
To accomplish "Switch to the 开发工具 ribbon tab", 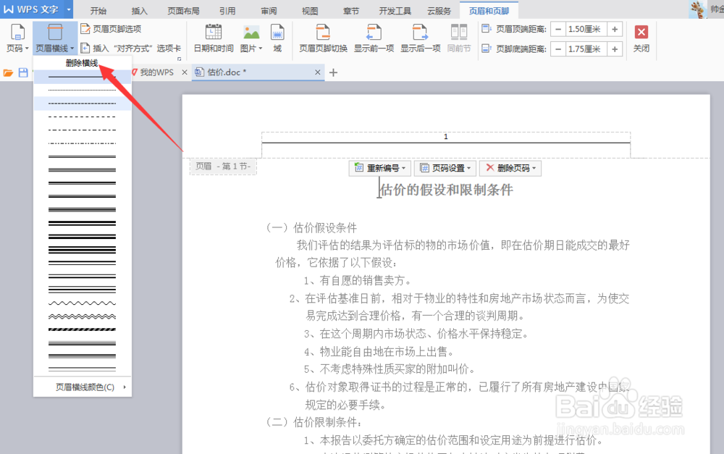I will pos(395,11).
